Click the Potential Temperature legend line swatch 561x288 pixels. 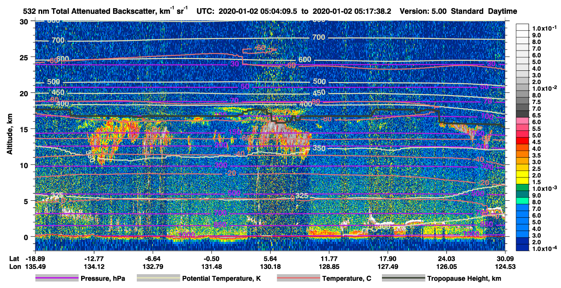(158, 279)
